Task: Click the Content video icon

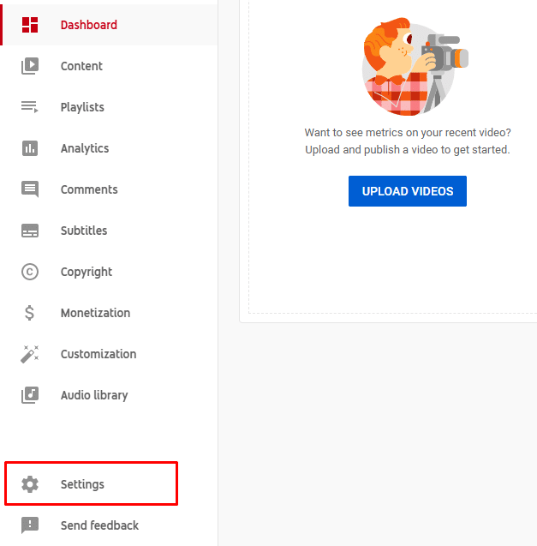Action: coord(30,66)
